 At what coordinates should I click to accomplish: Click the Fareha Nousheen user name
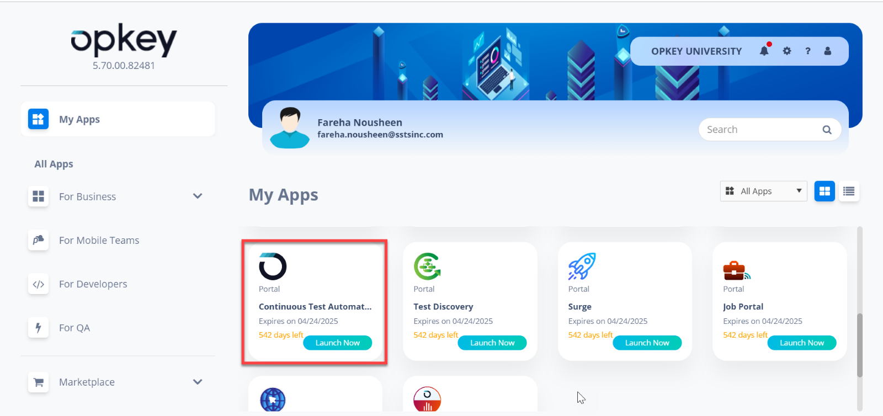click(x=360, y=122)
